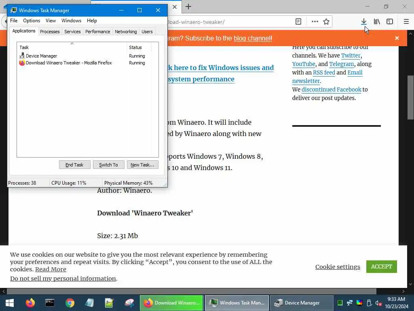The width and height of the screenshot is (414, 311).
Task: Follow the Twitter link
Action: click(351, 55)
